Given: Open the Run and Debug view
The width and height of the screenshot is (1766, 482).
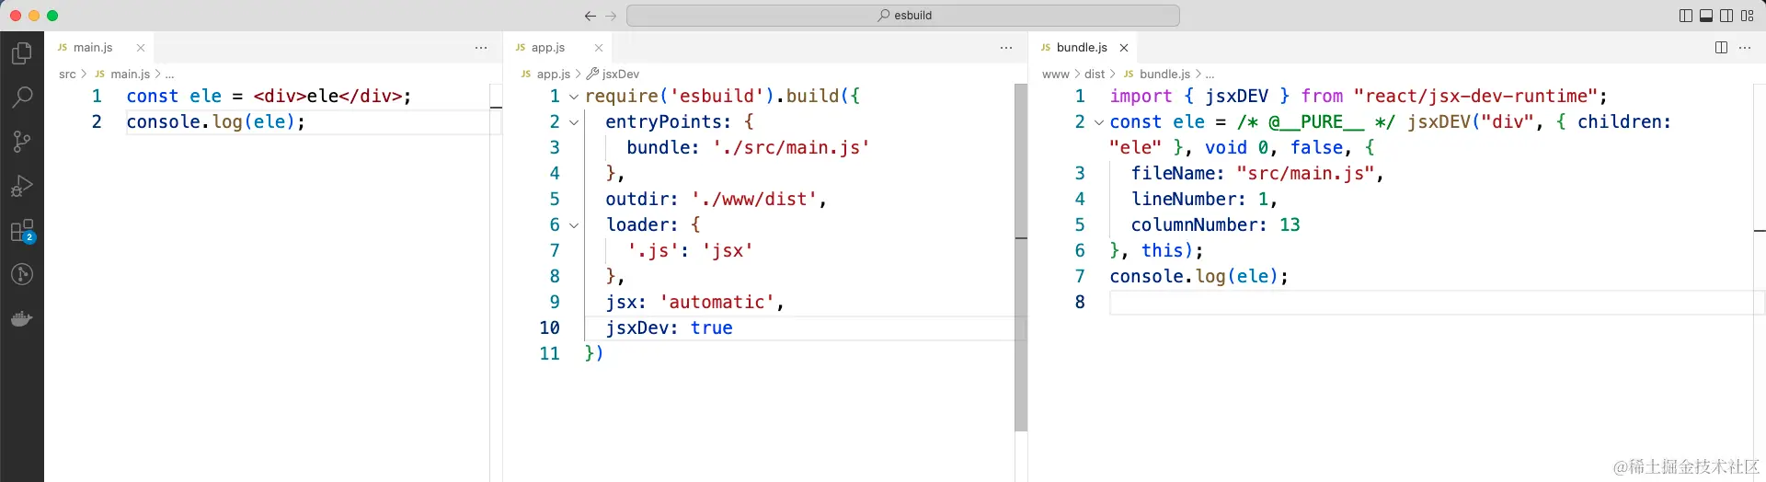Looking at the screenshot, I should click(22, 186).
